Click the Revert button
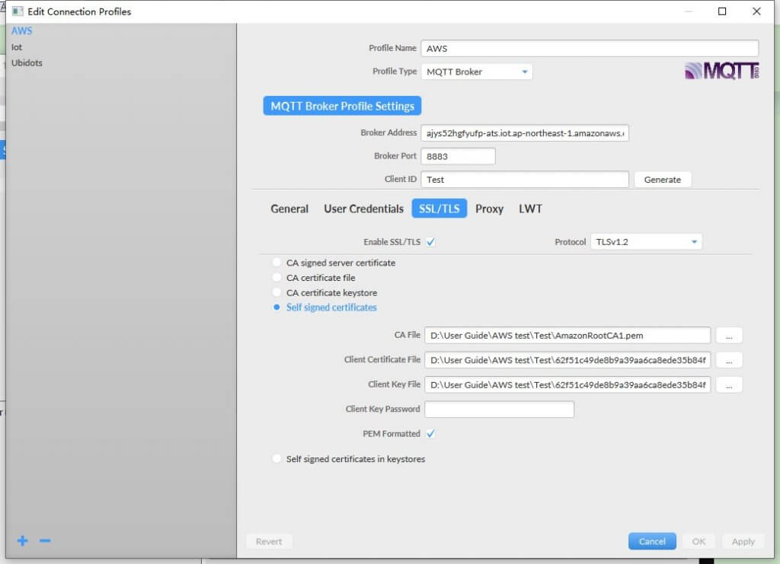Image resolution: width=780 pixels, height=564 pixels. [269, 541]
